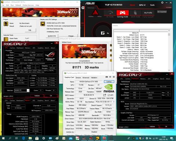The height and width of the screenshot is (141, 176).
Task: Open Caches tab in left CPU-Z window
Action: click(x=12, y=48)
